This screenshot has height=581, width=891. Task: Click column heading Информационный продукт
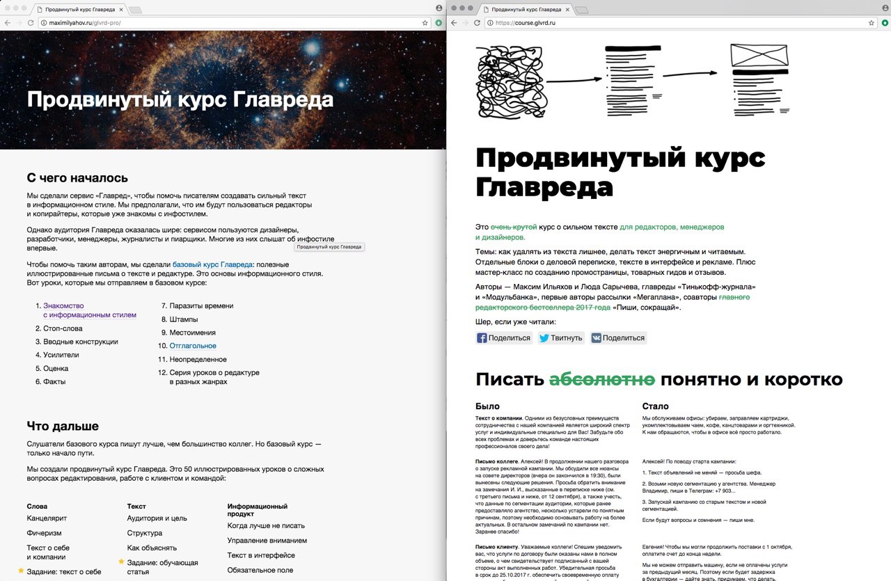[x=258, y=511]
